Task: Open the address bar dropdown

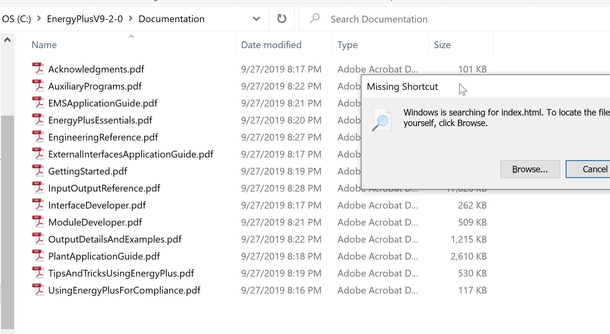Action: (x=256, y=19)
